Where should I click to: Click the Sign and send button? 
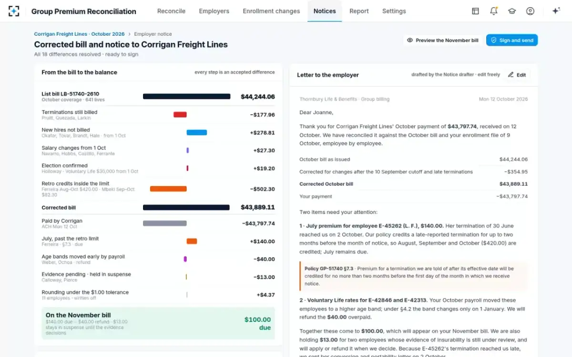coord(512,40)
